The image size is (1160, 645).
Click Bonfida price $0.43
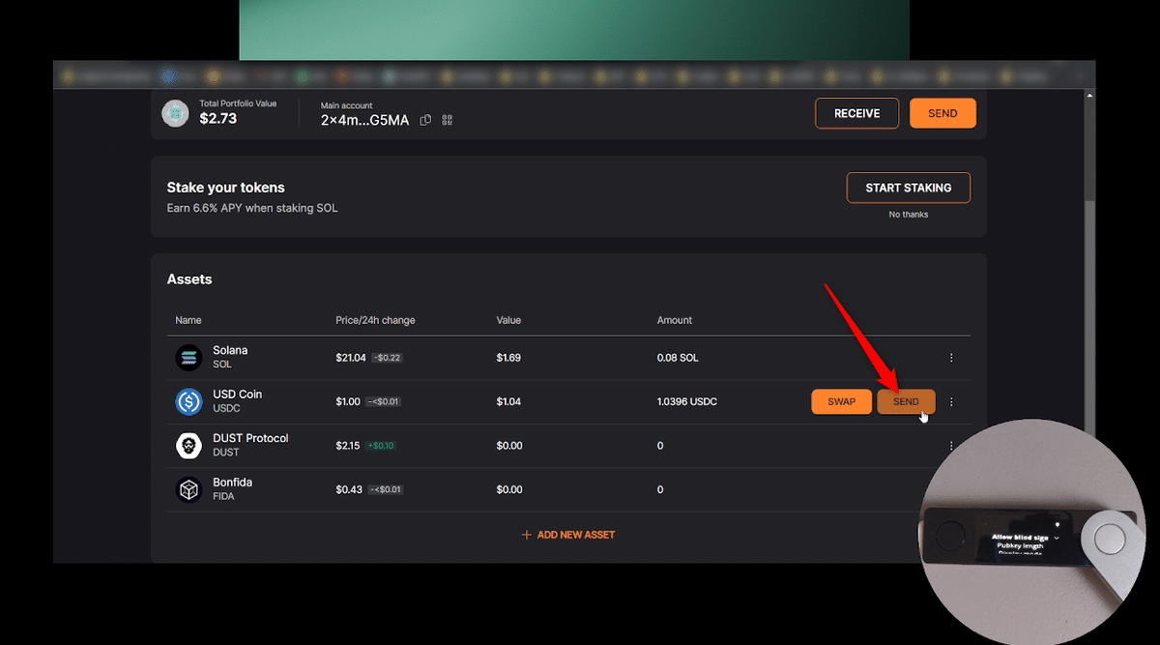click(349, 489)
